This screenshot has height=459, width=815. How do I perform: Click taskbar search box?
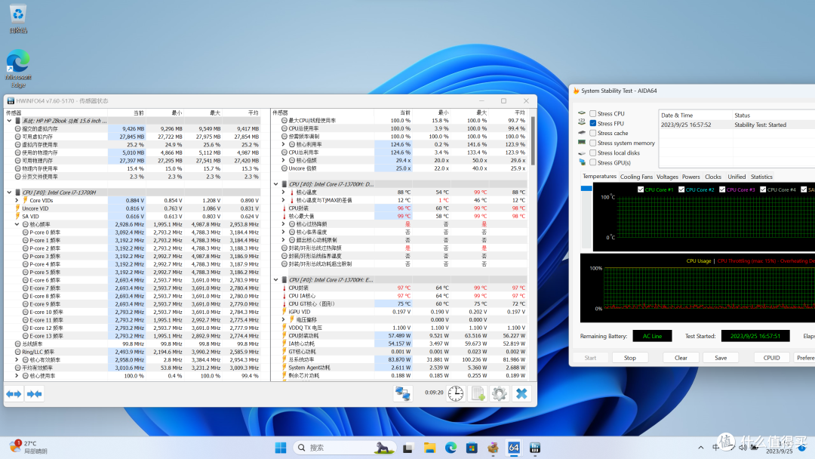344,448
